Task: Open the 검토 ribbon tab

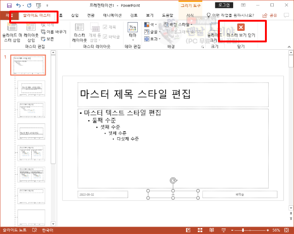Action: 134,15
